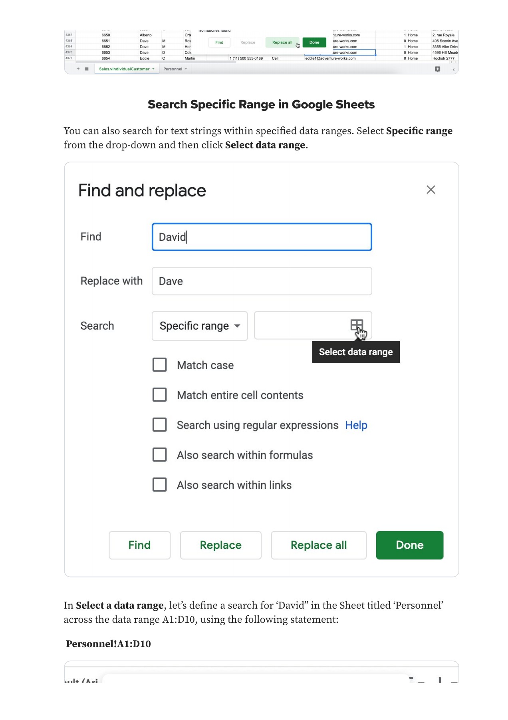The image size is (508, 720).
Task: Open Sales.vIndividualCustomer tab's dropdown arrow
Action: pos(153,69)
